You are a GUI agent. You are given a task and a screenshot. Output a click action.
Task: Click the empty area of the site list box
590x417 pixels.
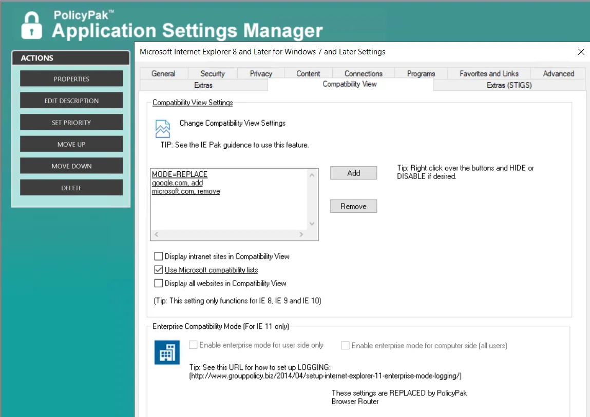[x=229, y=213]
